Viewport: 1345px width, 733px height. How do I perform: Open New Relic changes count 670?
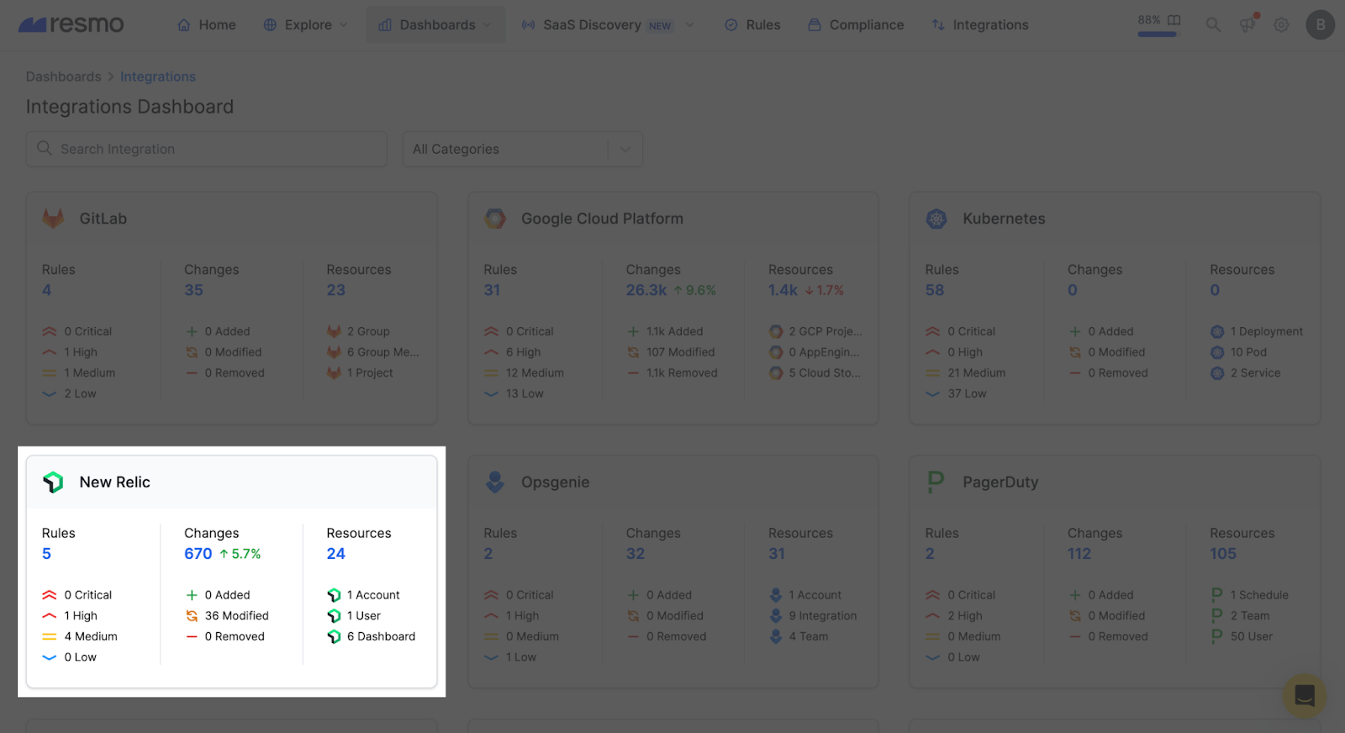pos(198,554)
